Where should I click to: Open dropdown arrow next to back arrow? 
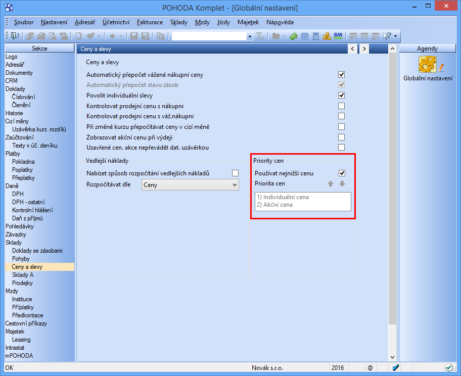click(x=121, y=36)
